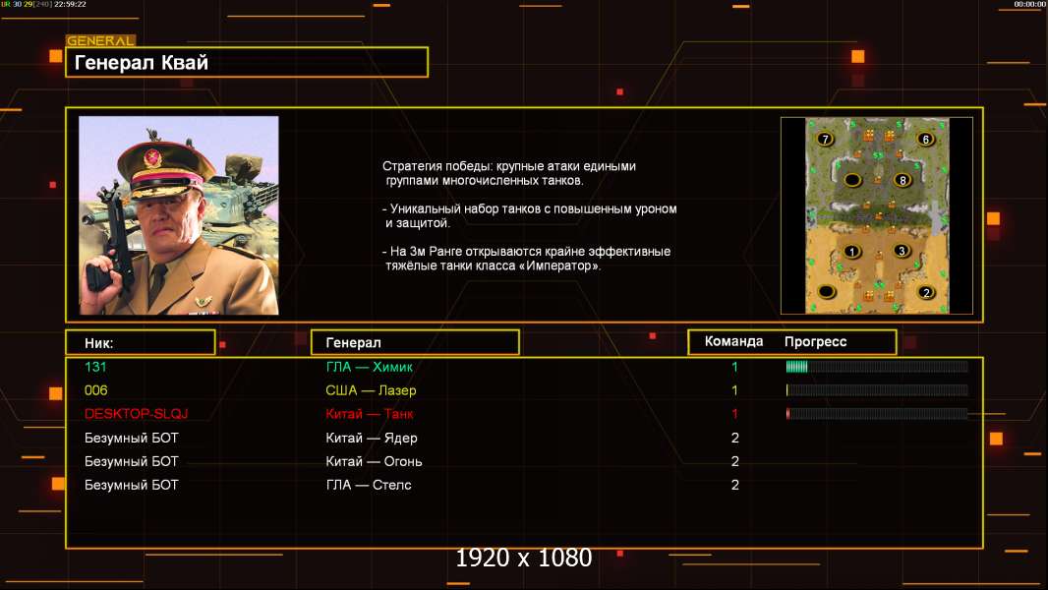Click the unnumbered start marker in the sand area

tap(827, 291)
